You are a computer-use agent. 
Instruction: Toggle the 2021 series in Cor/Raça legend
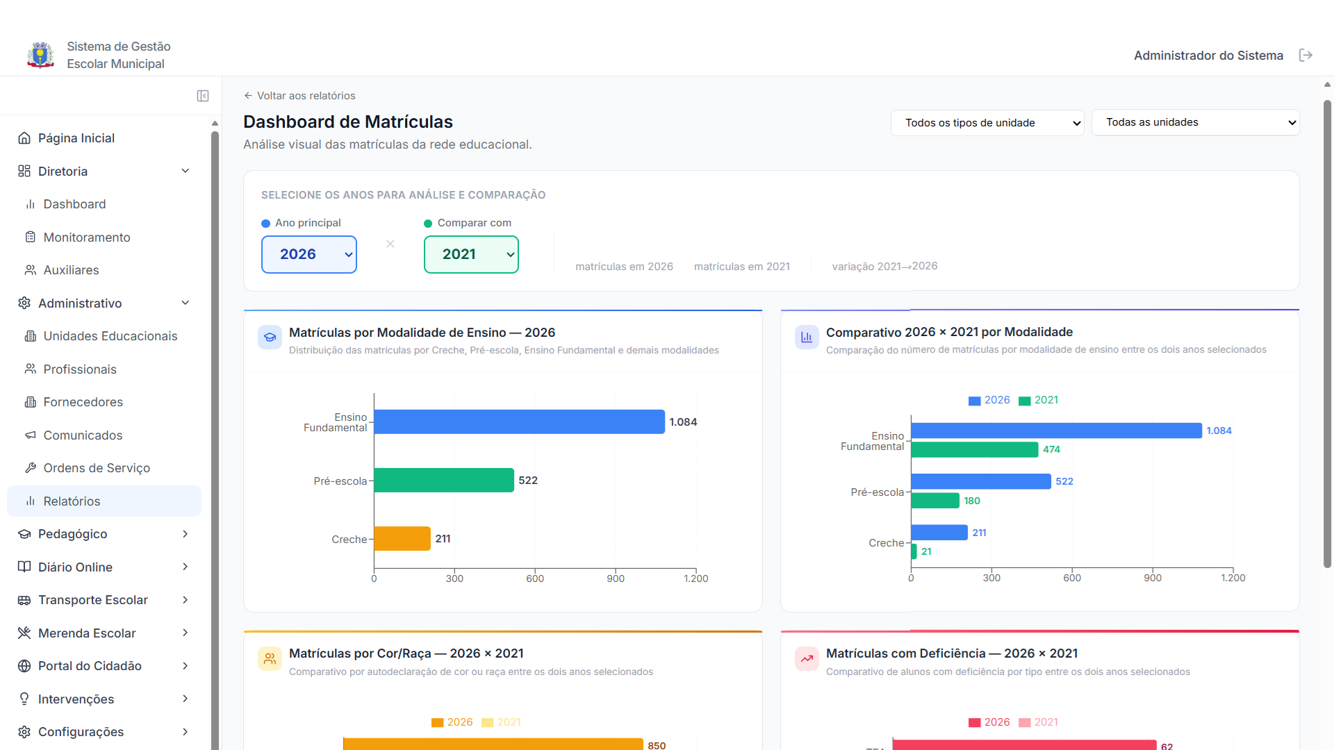pos(502,722)
